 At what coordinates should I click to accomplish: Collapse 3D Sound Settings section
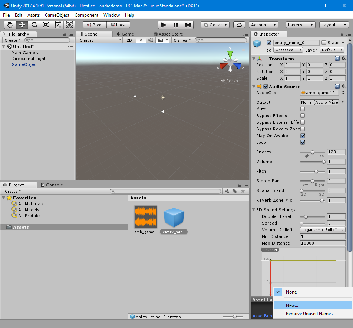pyautogui.click(x=254, y=210)
